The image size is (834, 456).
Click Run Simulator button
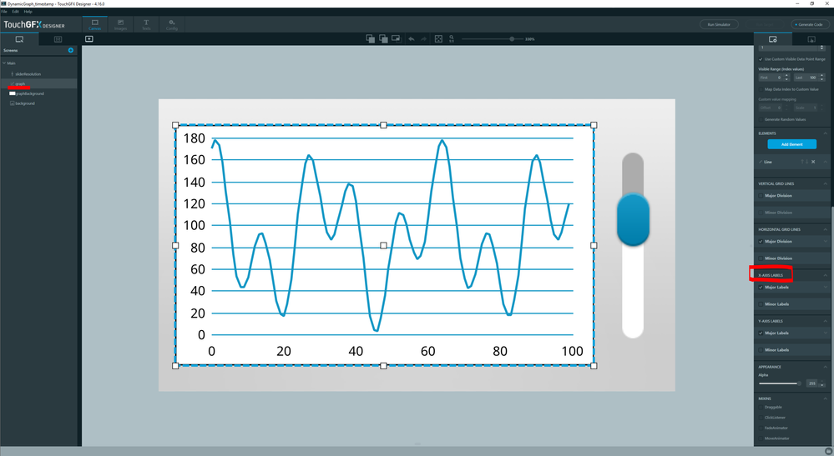pyautogui.click(x=719, y=24)
